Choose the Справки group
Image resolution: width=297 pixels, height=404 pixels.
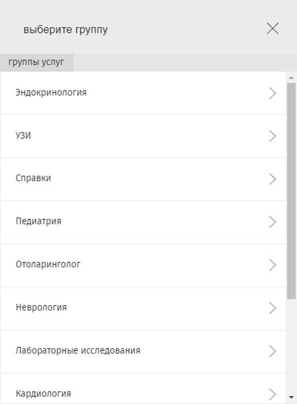click(x=34, y=178)
